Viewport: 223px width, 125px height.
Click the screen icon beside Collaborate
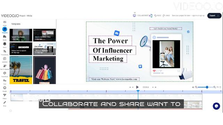pyautogui.click(x=134, y=15)
